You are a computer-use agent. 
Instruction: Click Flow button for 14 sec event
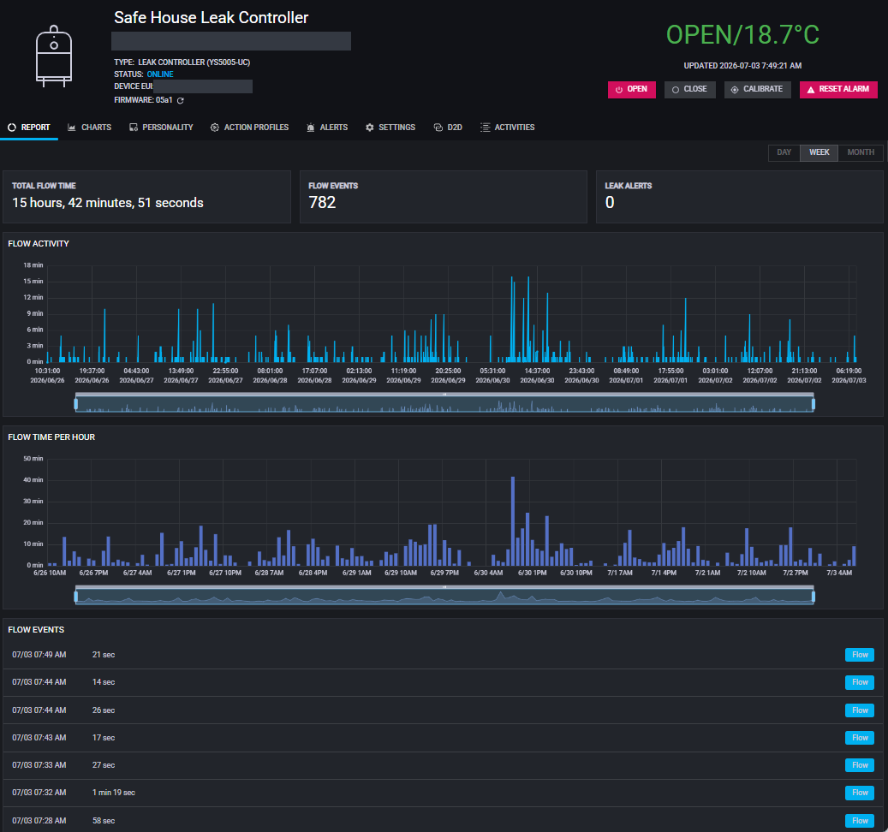(x=859, y=682)
